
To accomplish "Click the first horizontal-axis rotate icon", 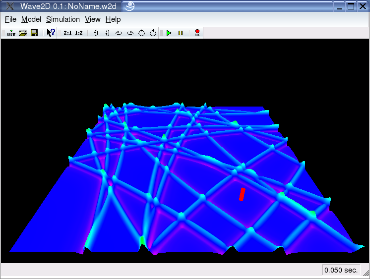I will click(119, 33).
